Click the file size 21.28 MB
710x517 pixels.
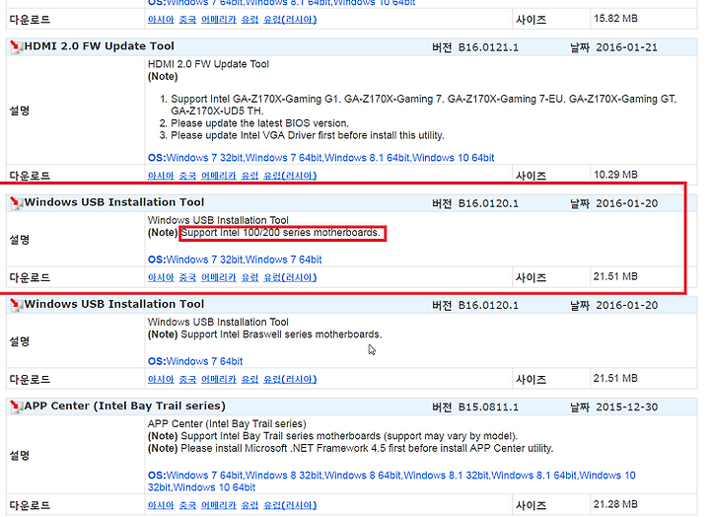[x=615, y=504]
